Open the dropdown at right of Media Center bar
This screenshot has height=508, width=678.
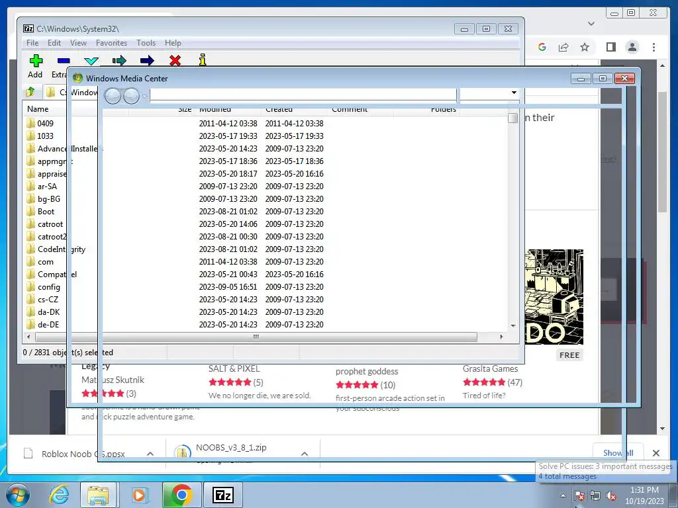coord(514,93)
